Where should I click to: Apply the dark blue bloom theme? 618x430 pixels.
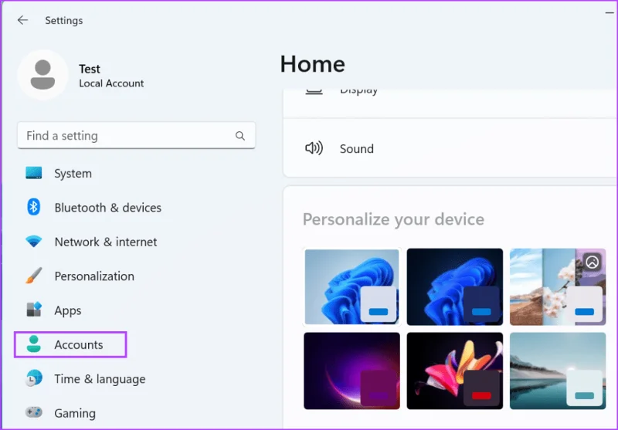(454, 286)
